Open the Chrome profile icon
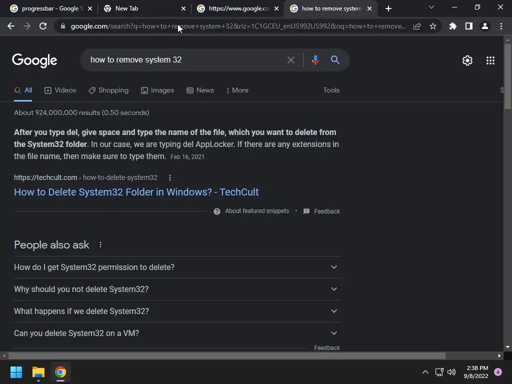 tap(485, 26)
